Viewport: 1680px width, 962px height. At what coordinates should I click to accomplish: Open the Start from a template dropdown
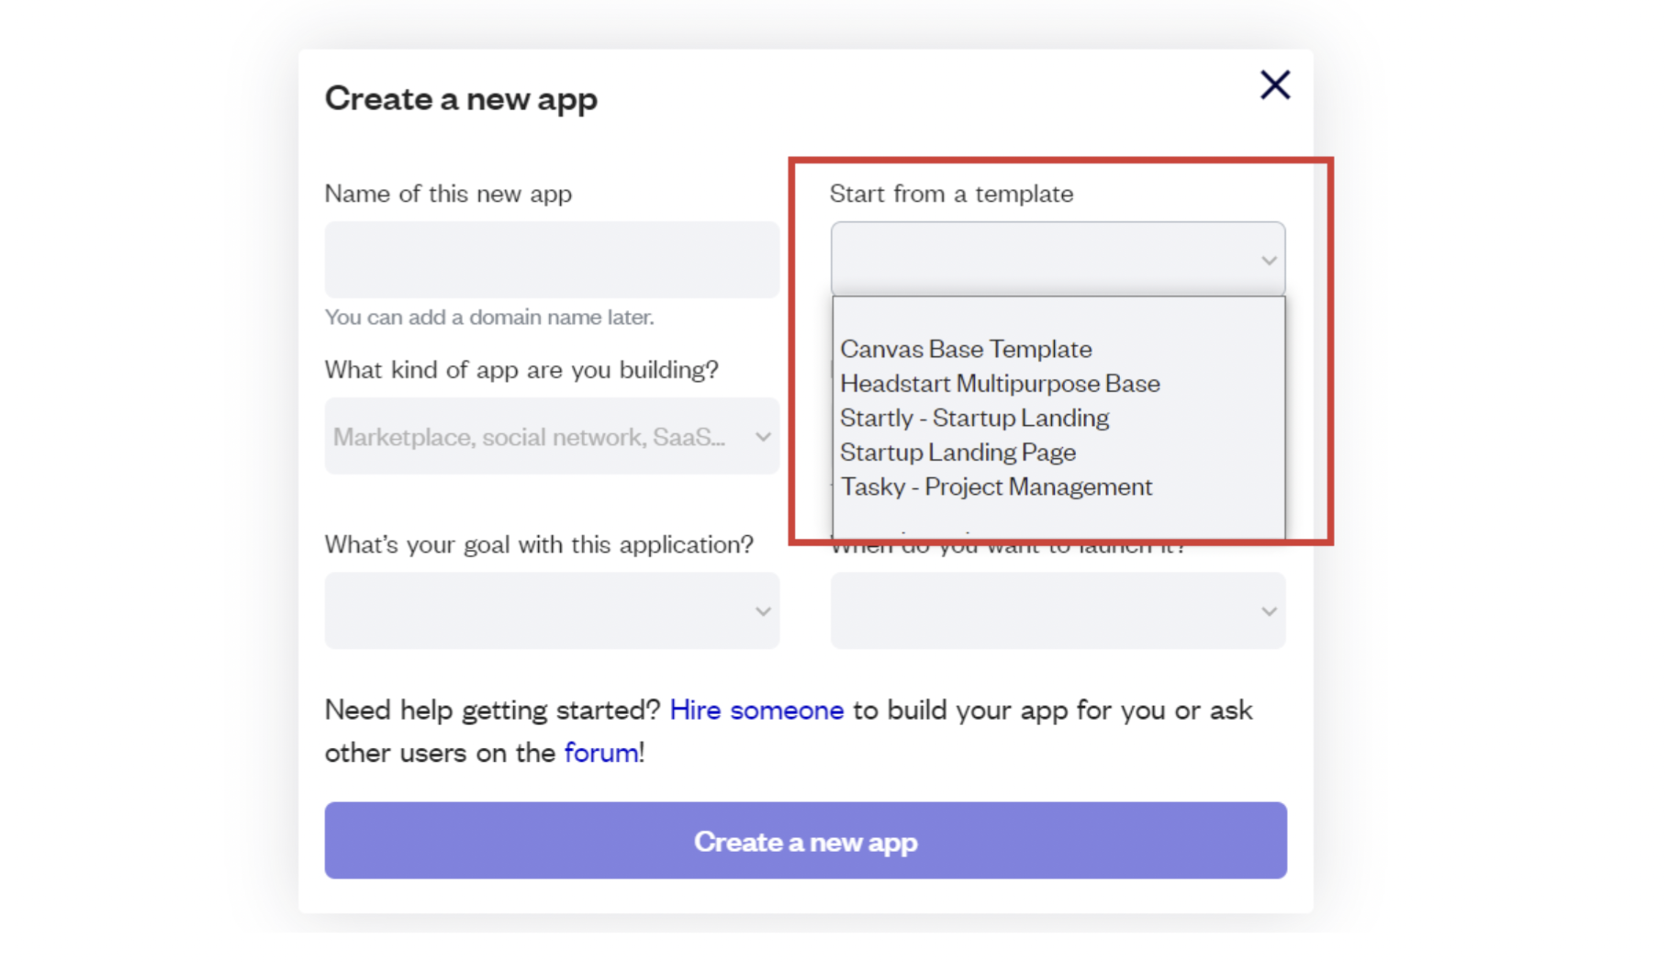[x=1047, y=260]
